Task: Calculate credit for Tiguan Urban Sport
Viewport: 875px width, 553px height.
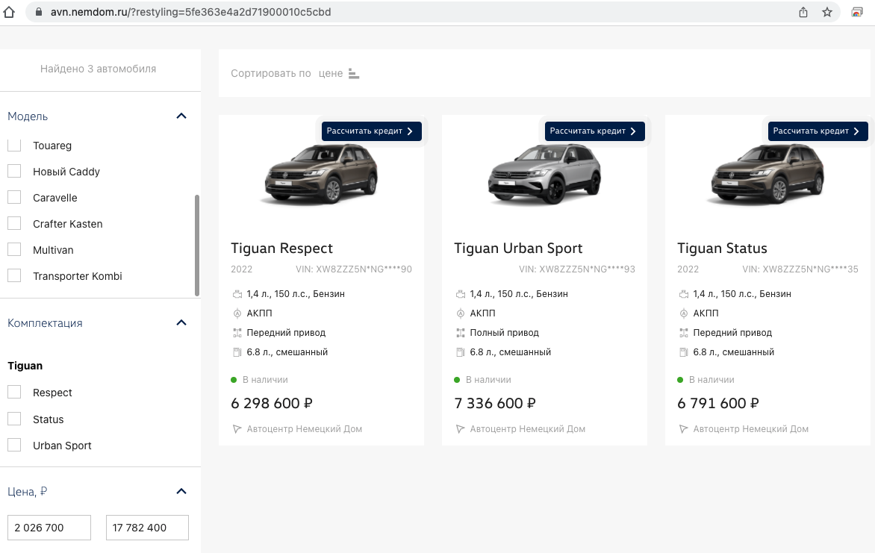Action: coord(595,131)
